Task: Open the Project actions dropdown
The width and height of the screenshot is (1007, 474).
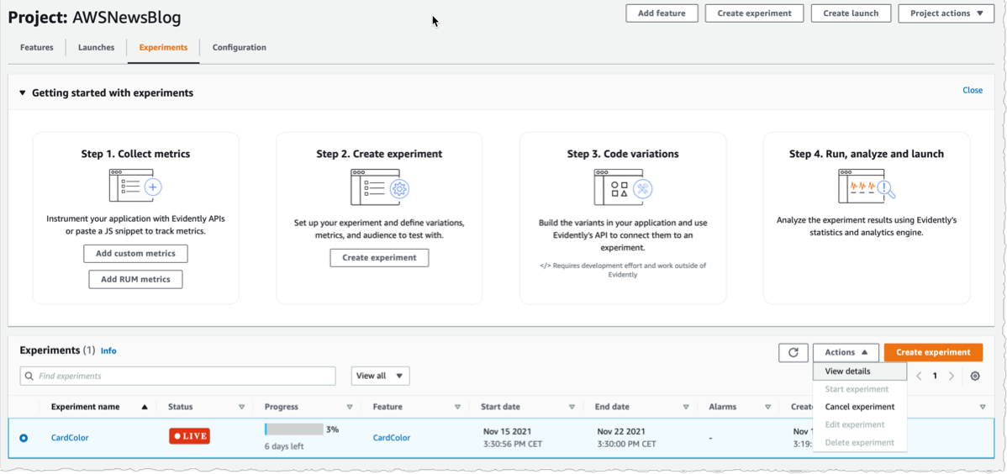Action: 946,13
